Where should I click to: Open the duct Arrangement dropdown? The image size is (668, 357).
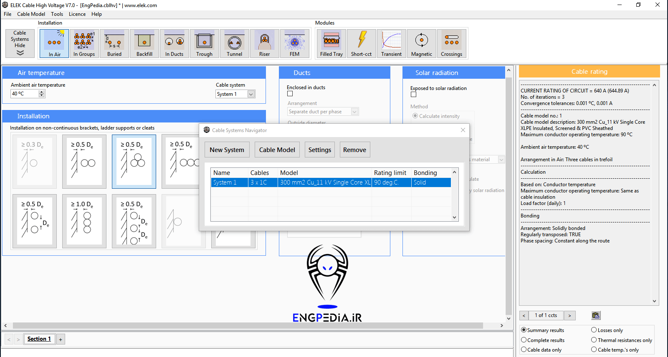tap(354, 112)
